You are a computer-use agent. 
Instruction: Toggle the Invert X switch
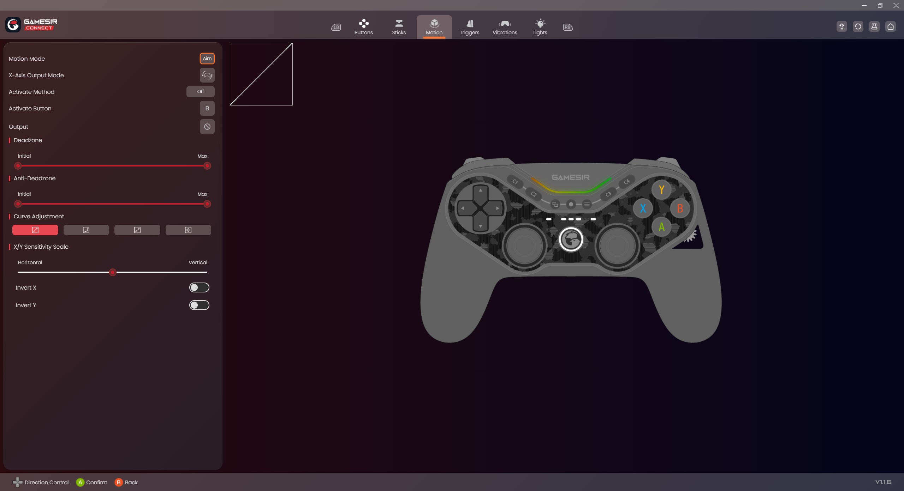pos(199,287)
